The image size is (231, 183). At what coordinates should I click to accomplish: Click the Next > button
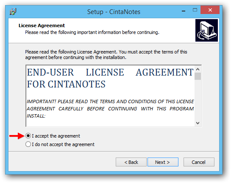click(x=163, y=162)
